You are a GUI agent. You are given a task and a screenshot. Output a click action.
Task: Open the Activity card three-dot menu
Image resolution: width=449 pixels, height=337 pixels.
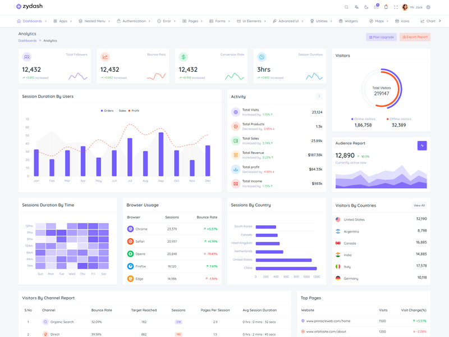coord(319,97)
